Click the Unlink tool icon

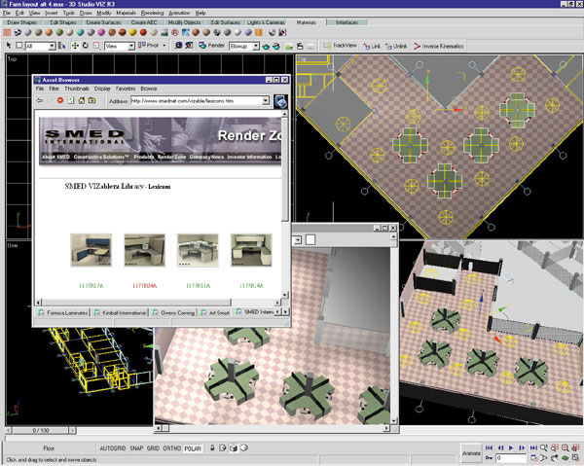388,46
